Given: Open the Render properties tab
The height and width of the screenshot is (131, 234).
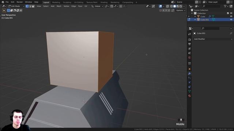Looking at the screenshot, I should [x=189, y=40].
